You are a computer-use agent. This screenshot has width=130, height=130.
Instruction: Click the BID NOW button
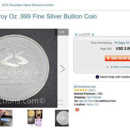pos(117,58)
